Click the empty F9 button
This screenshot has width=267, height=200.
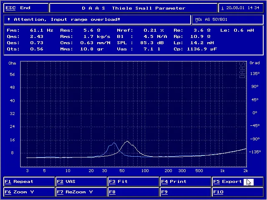pos(185,192)
